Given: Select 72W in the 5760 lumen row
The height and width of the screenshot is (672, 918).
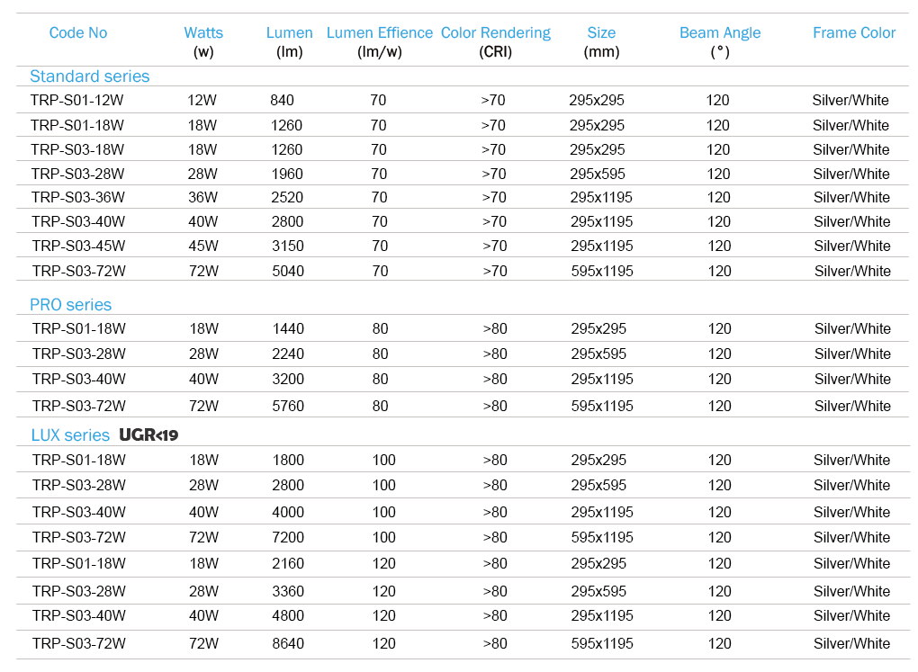Looking at the screenshot, I should coord(203,406).
